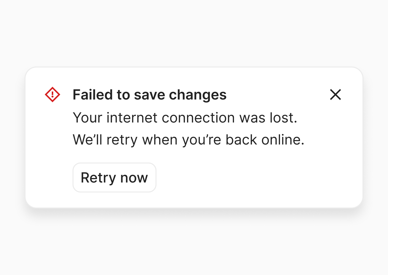
Task: Click the word 'connection' in the description
Action: 198,117
